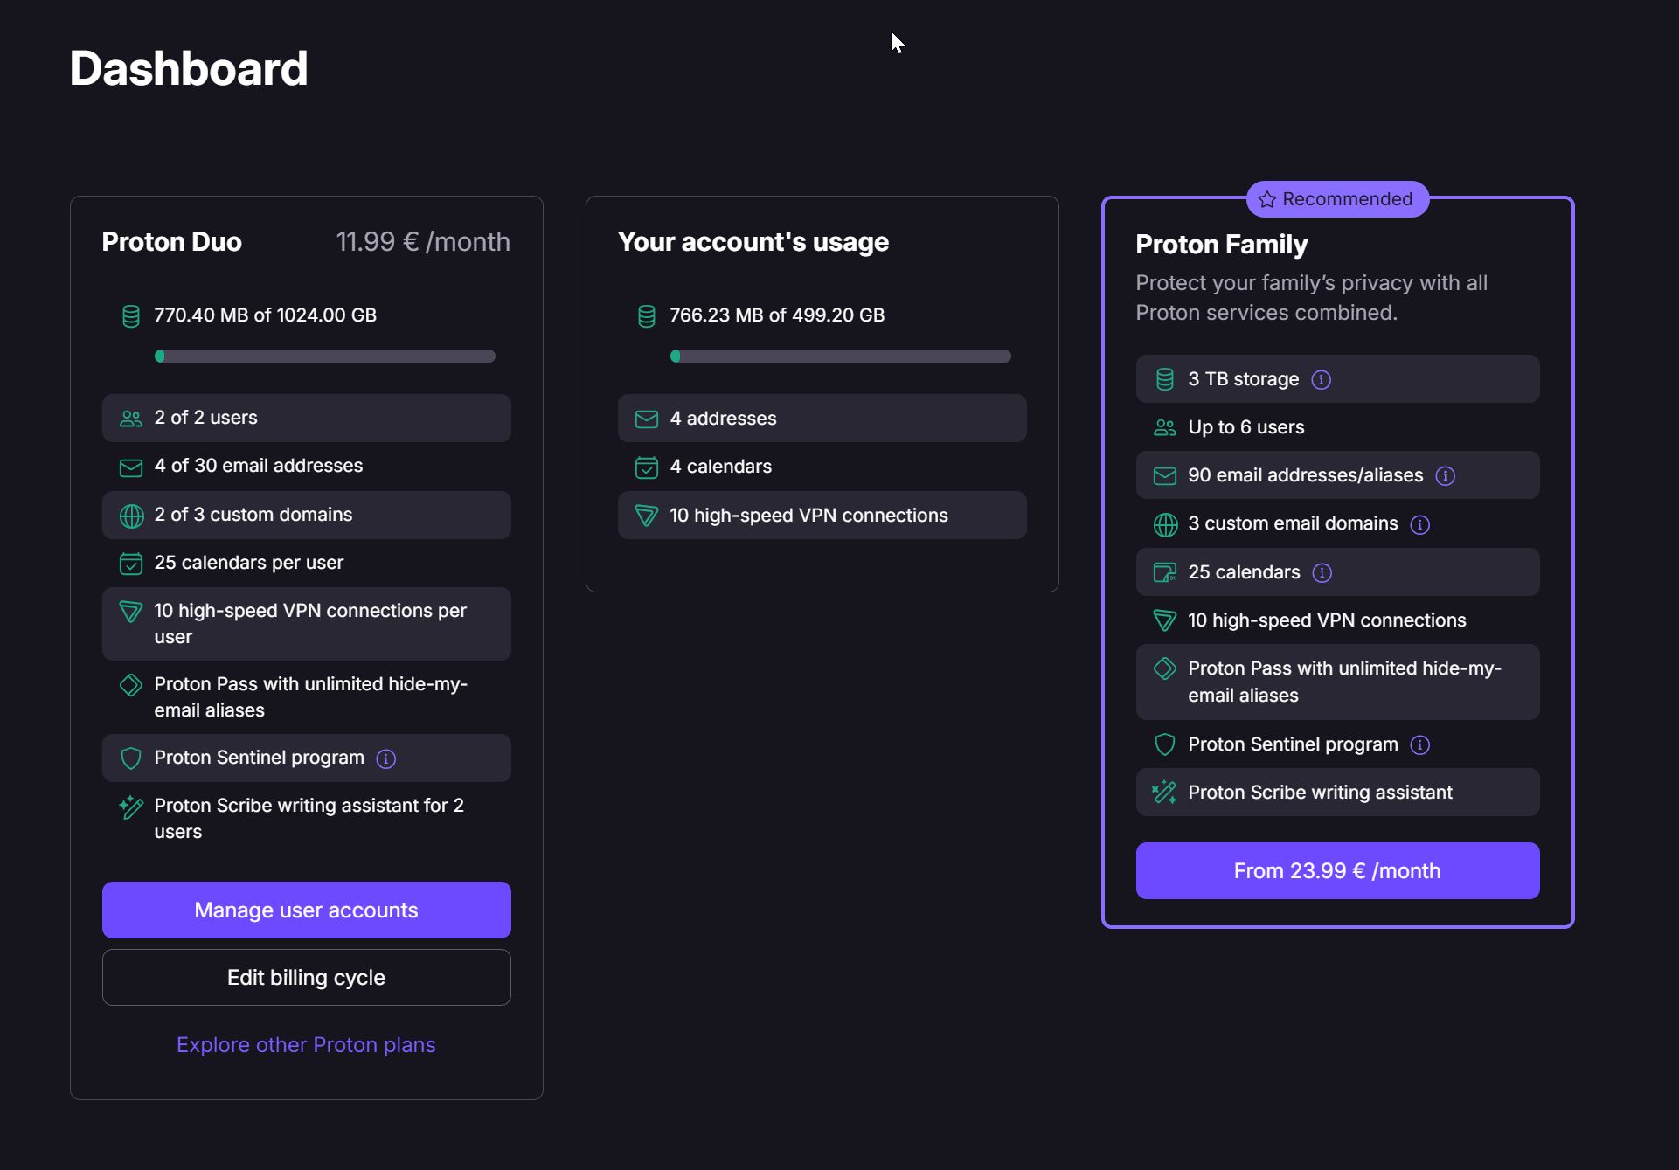The width and height of the screenshot is (1679, 1170).
Task: Click Your account's usage heading
Action: click(753, 242)
